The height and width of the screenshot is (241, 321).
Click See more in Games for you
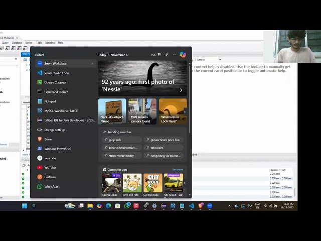tap(178, 170)
